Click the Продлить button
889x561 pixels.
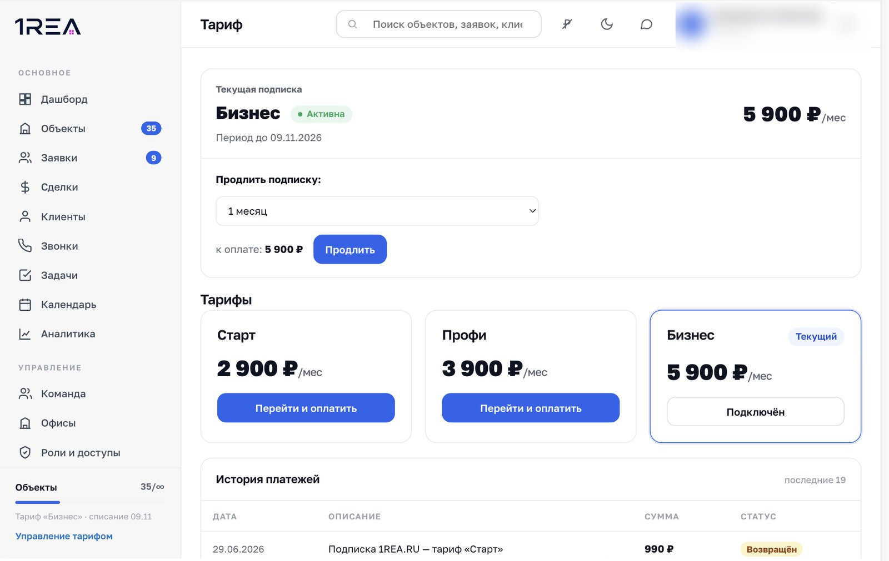tap(350, 249)
